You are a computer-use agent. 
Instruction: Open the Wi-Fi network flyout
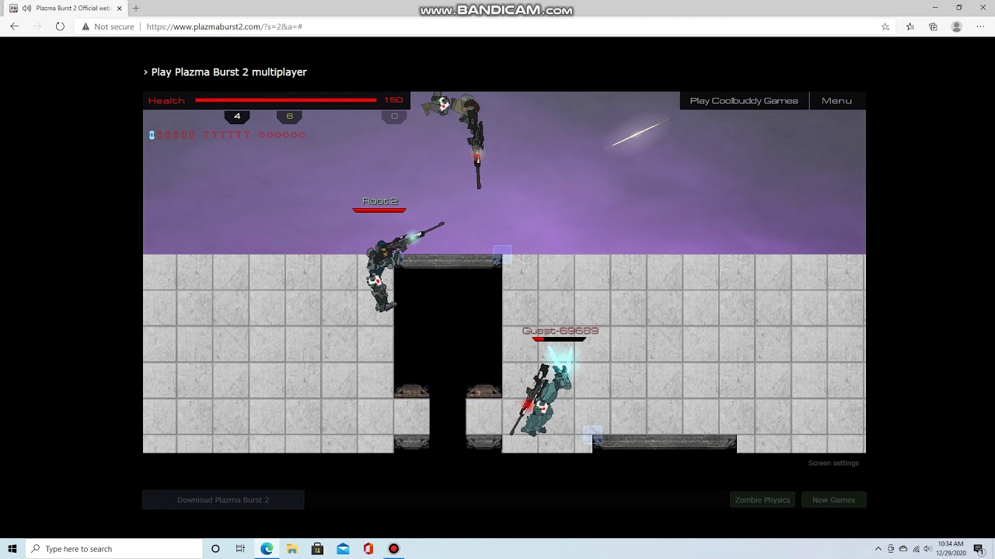pyautogui.click(x=916, y=549)
